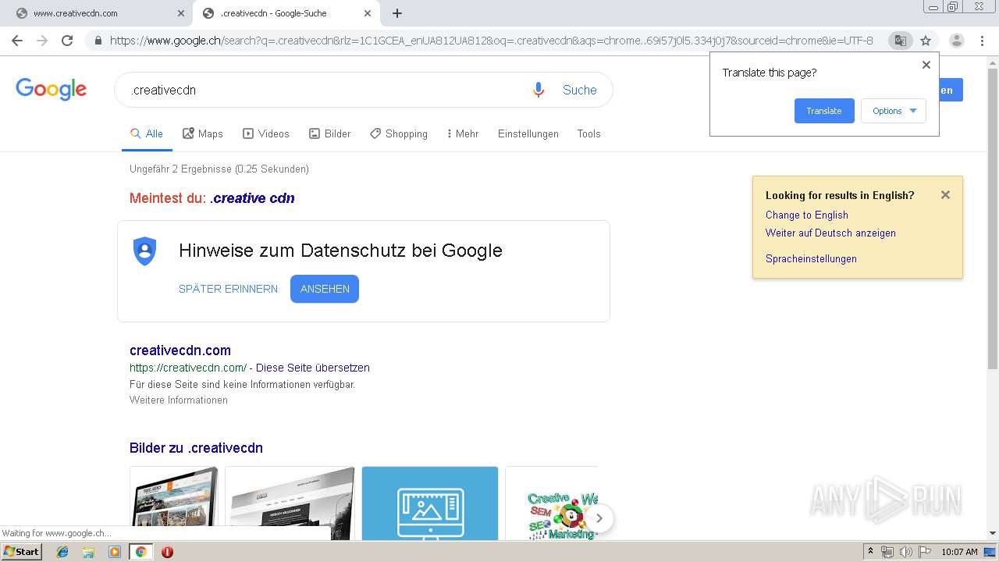999x562 pixels.
Task: Follow the suggested '.creative cdn' spelling
Action: point(252,198)
